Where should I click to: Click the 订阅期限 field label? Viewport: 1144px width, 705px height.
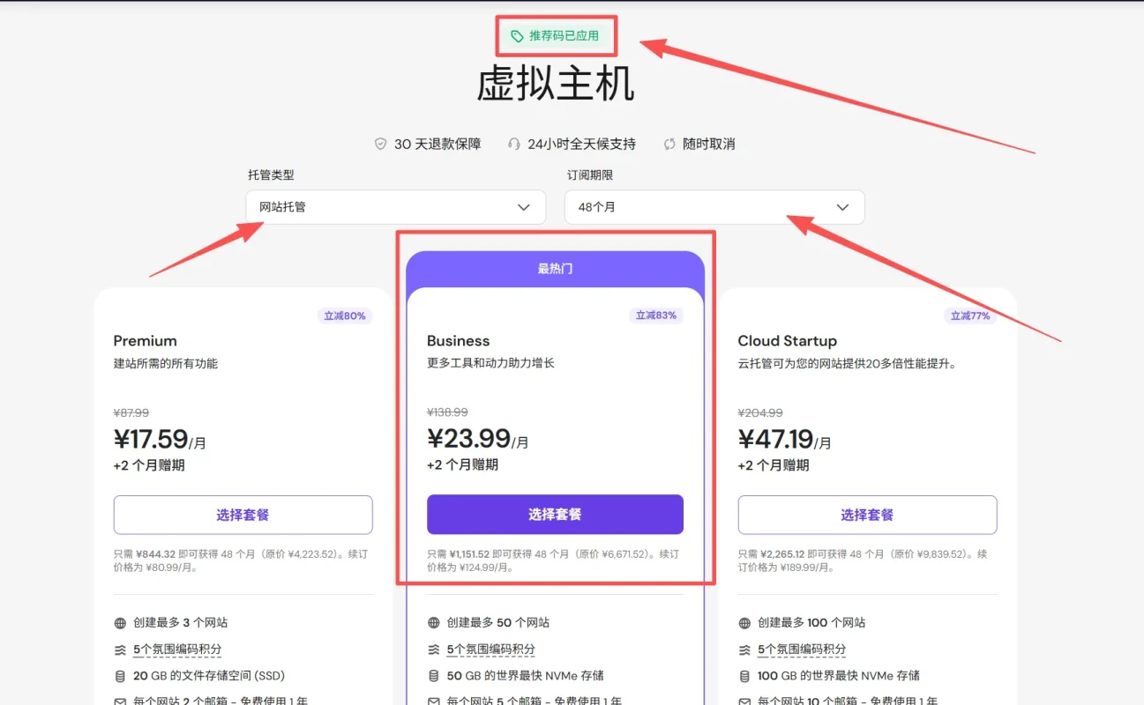coord(590,175)
